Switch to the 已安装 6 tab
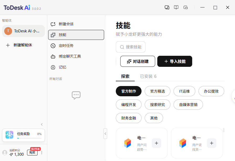 [x=148, y=77]
